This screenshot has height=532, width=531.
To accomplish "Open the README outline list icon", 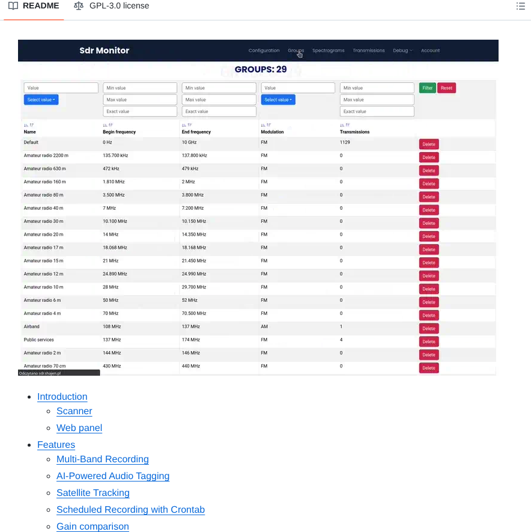I will tap(520, 6).
